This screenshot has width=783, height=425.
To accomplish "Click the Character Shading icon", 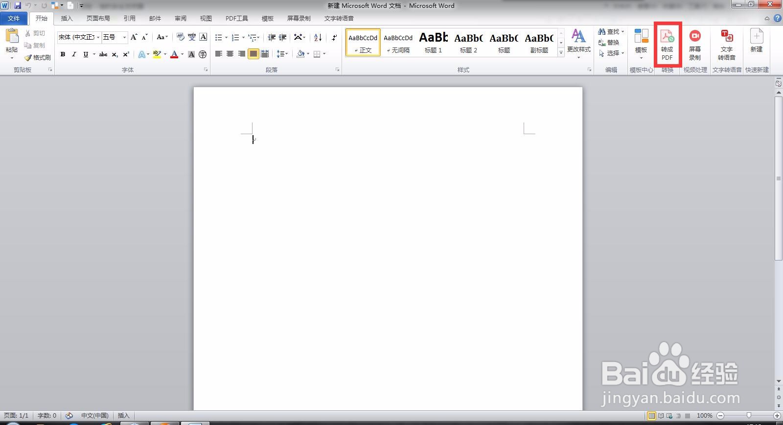I will pos(191,54).
